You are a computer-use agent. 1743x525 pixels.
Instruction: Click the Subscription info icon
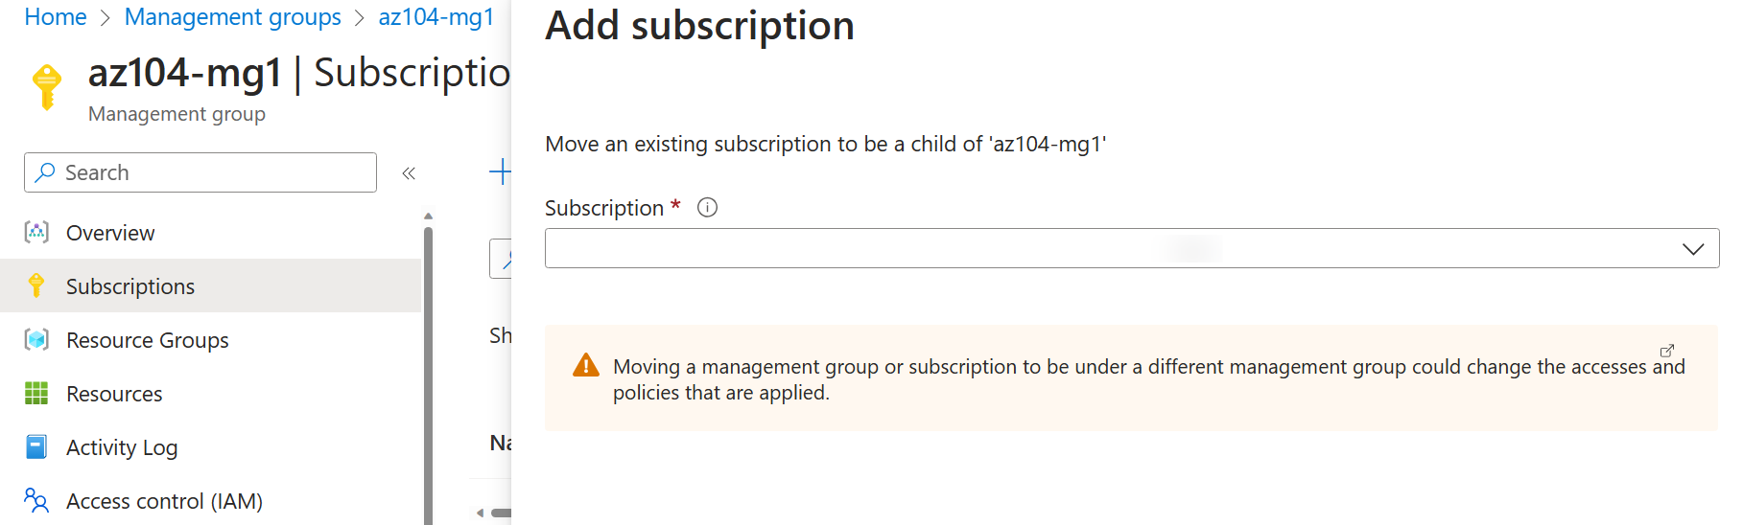point(707,207)
